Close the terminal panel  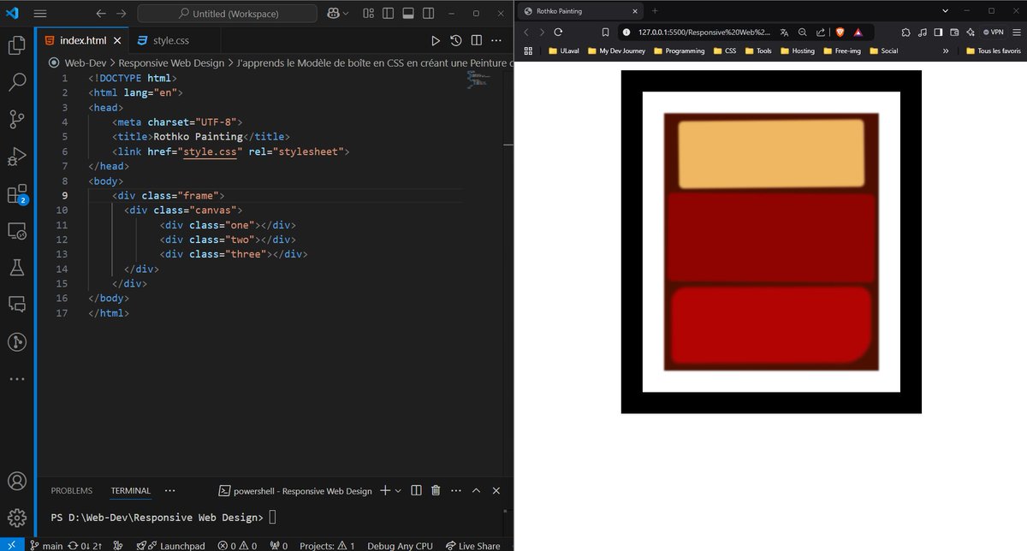[496, 490]
